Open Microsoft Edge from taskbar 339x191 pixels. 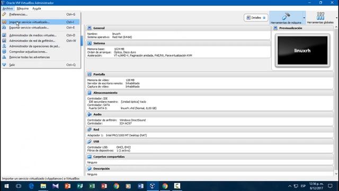tap(31, 186)
